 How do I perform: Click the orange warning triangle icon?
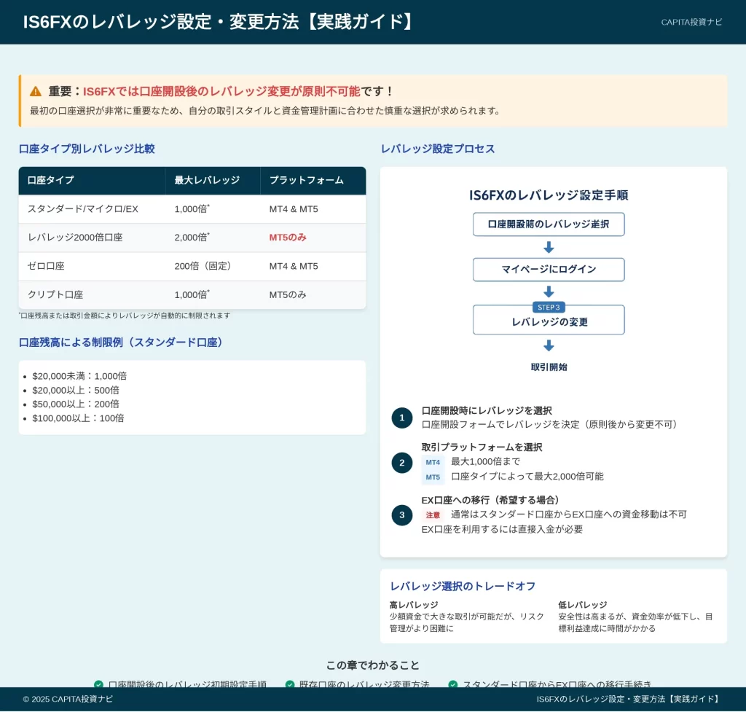click(x=36, y=91)
